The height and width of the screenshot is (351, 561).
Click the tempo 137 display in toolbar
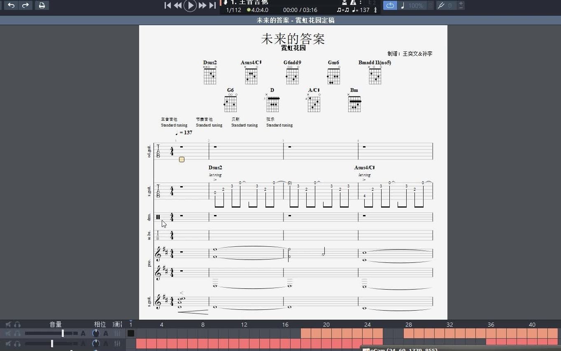click(361, 10)
